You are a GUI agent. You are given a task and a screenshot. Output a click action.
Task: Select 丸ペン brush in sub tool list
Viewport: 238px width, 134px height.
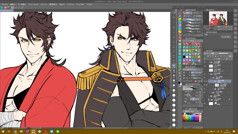point(192,32)
